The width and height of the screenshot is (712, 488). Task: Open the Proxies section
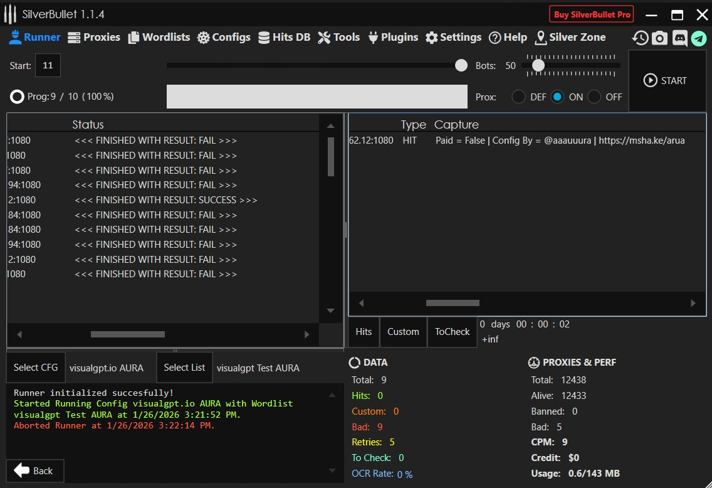pyautogui.click(x=93, y=37)
